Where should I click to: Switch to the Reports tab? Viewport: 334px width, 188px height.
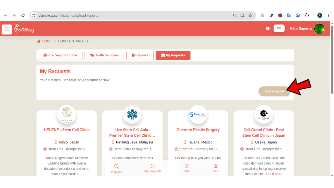tap(140, 55)
